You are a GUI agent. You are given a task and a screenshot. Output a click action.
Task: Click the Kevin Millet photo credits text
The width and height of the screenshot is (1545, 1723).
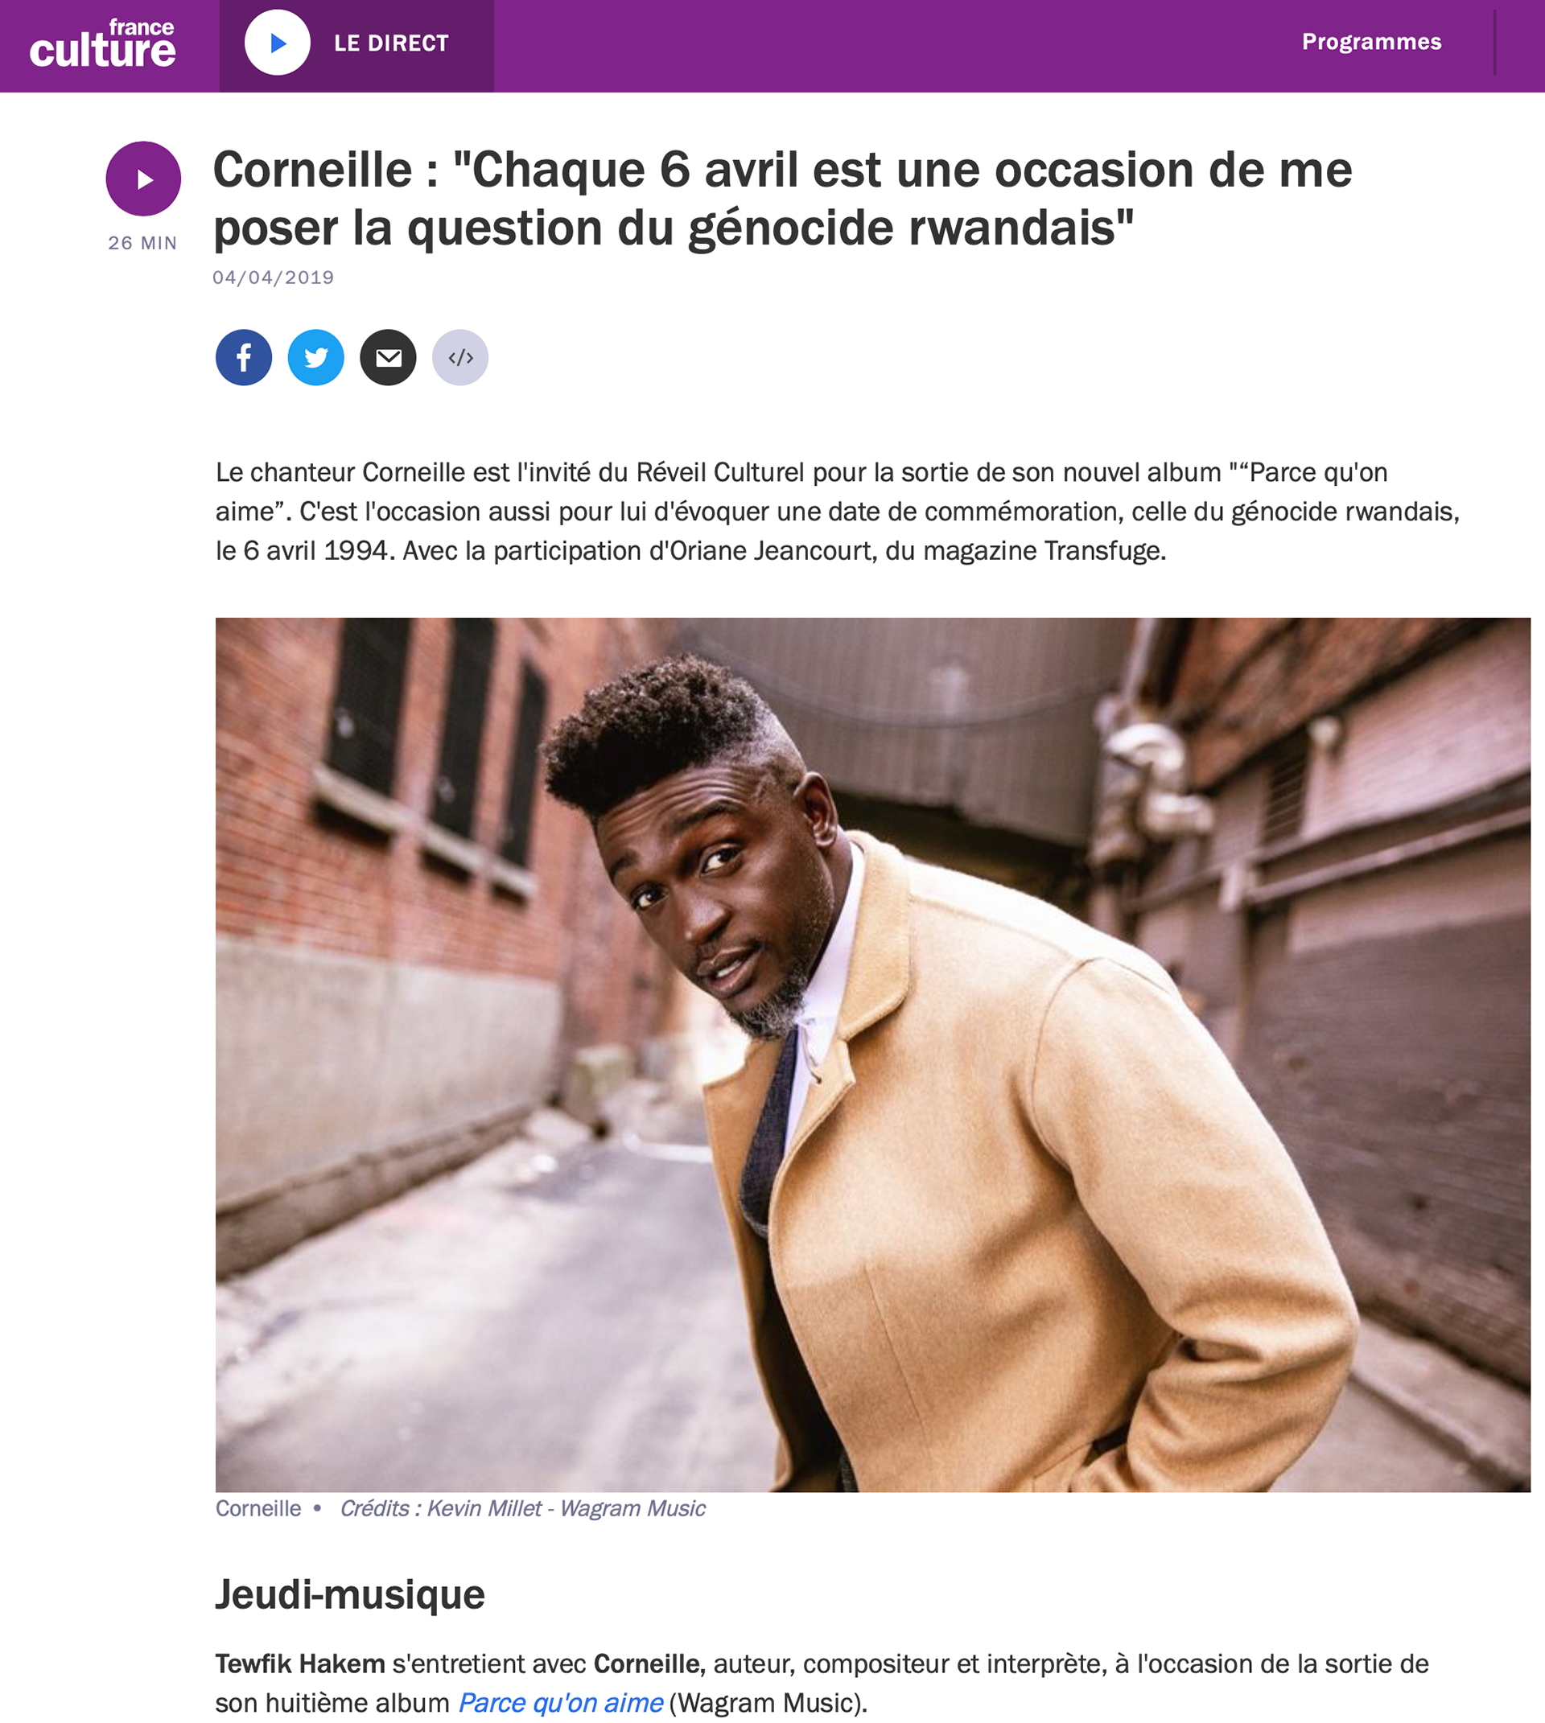523,1507
